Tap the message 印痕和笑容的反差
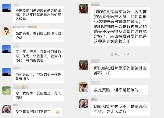Screen dimensions: 164x118 [x=120, y=109]
